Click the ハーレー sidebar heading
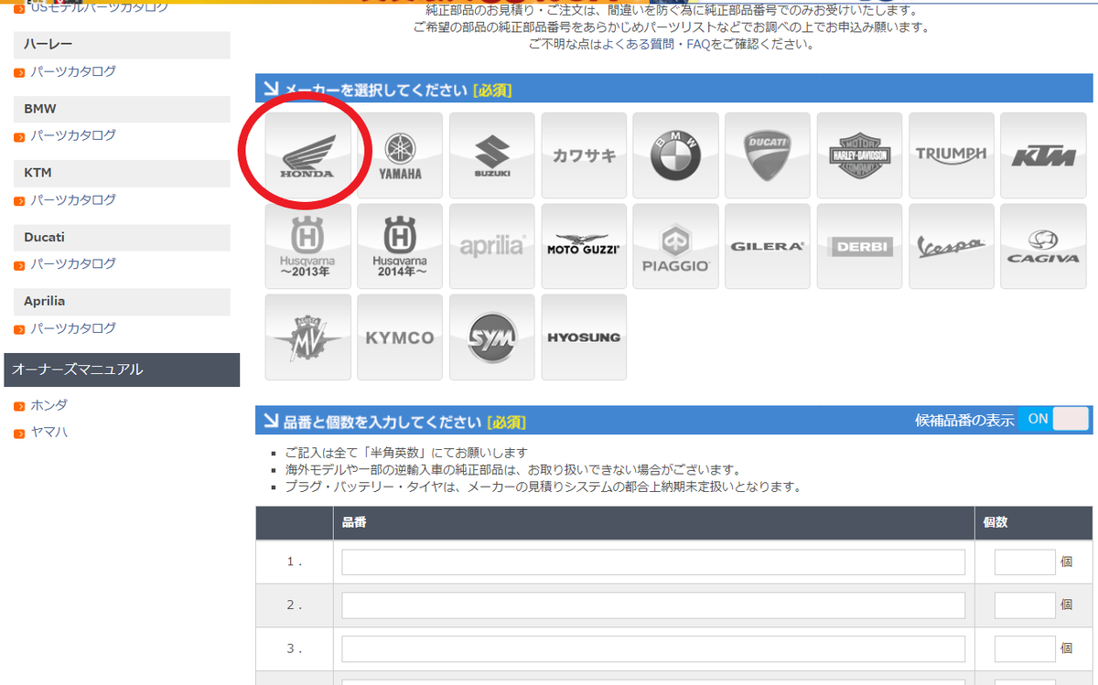Image resolution: width=1098 pixels, height=685 pixels. (122, 45)
